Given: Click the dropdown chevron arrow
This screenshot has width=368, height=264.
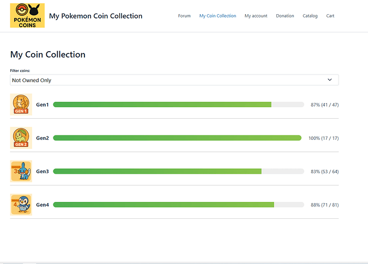Looking at the screenshot, I should coord(330,80).
